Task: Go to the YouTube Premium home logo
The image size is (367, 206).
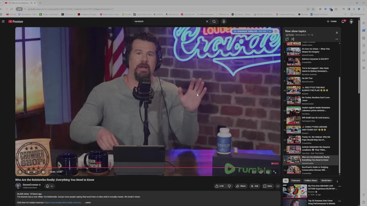Action: click(16, 21)
